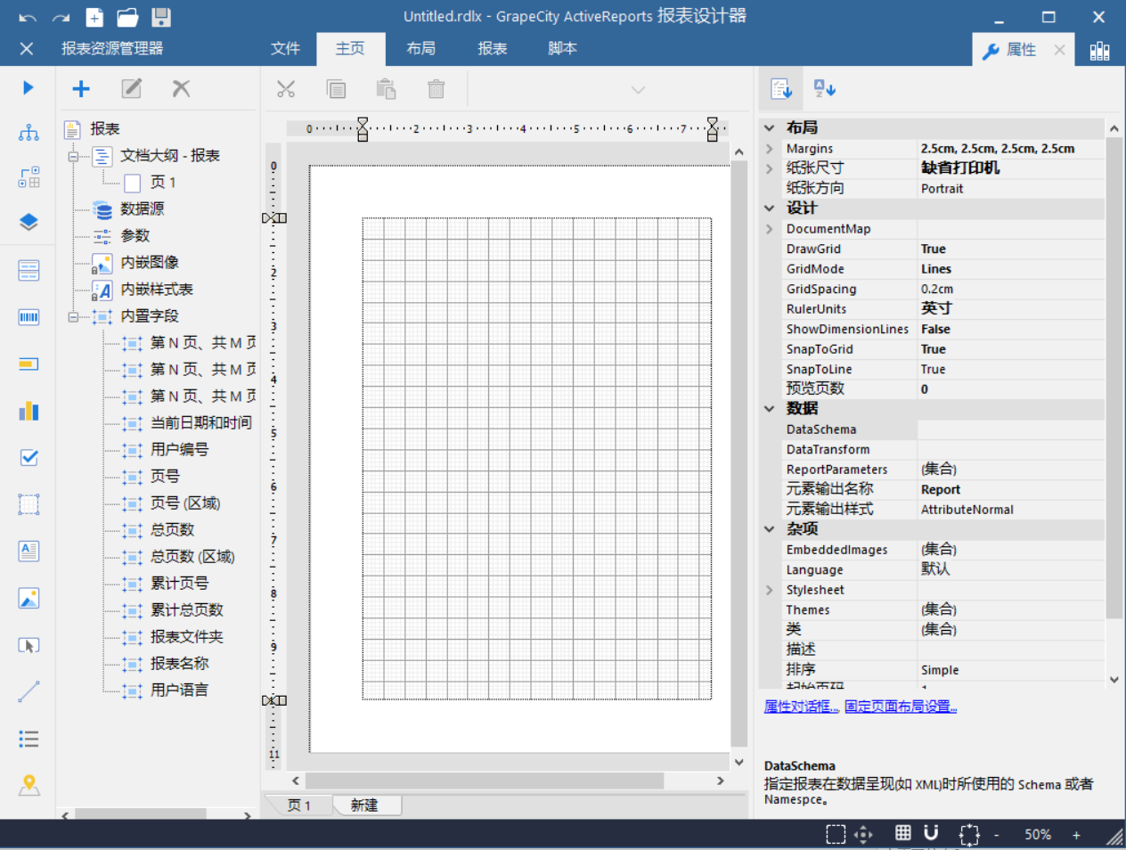1126x850 pixels.
Task: Select the map pin tool sidebar icon
Action: (x=29, y=785)
